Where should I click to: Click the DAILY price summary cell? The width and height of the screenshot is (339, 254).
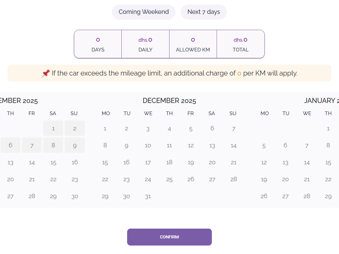(x=145, y=44)
